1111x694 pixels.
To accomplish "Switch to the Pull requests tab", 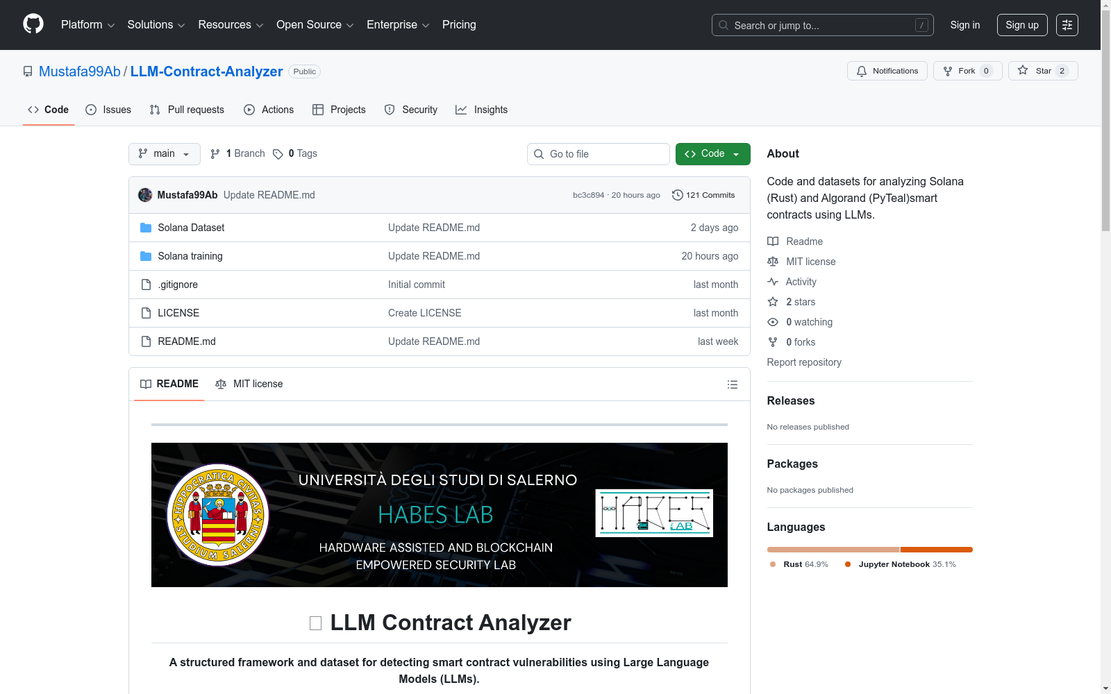I will point(187,110).
